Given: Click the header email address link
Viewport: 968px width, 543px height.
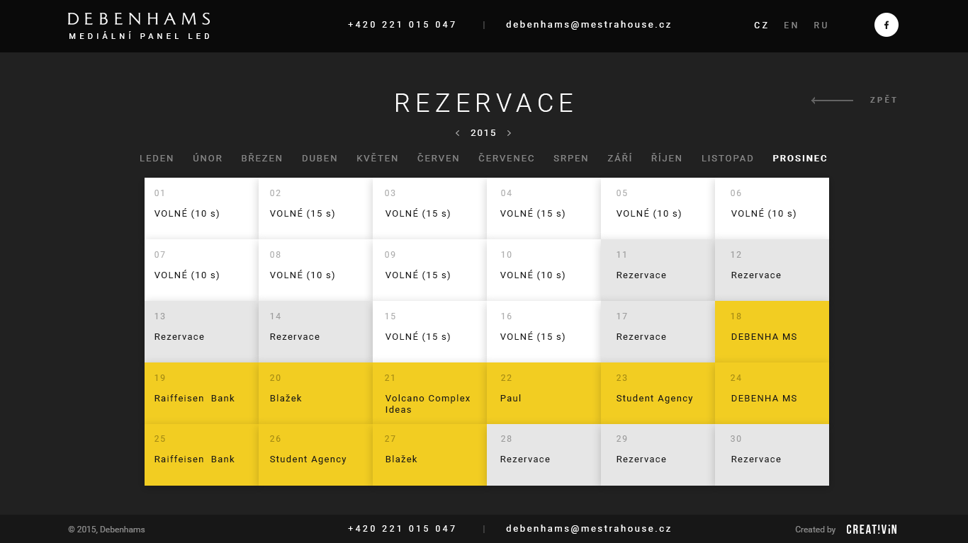Looking at the screenshot, I should tap(588, 25).
